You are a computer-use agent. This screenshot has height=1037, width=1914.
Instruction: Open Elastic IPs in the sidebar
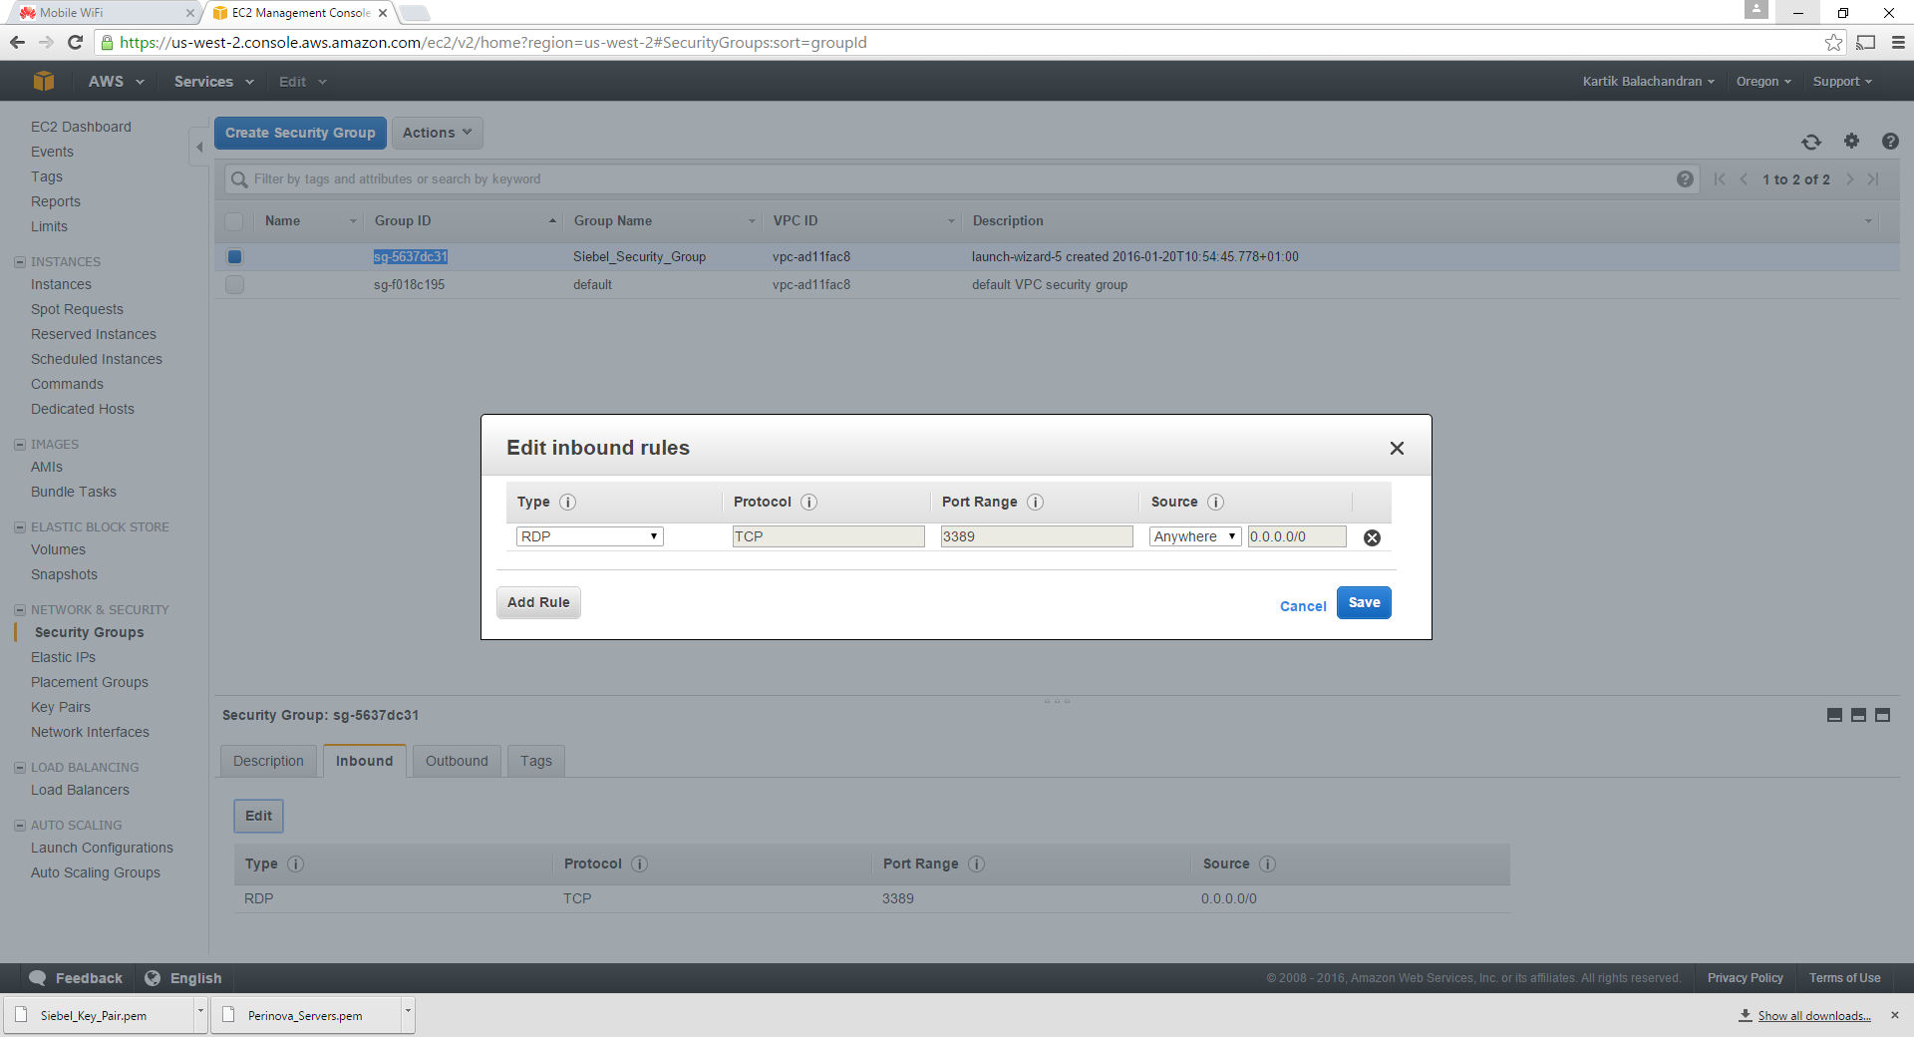[63, 657]
